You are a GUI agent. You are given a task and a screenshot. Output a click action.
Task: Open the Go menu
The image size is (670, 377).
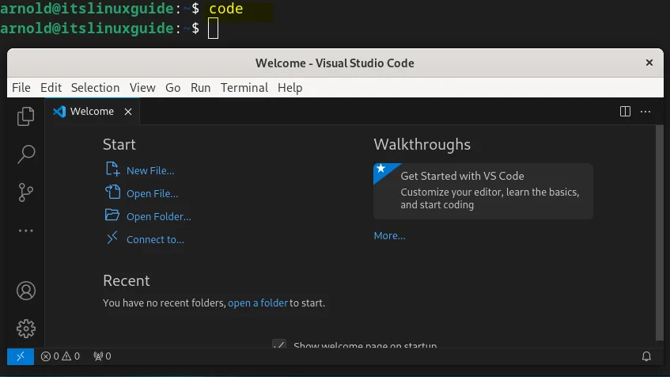[x=172, y=88]
